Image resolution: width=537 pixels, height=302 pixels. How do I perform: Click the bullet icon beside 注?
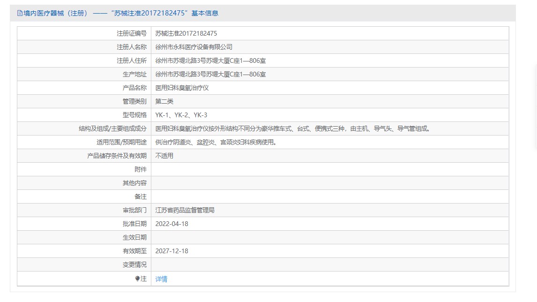point(137,279)
